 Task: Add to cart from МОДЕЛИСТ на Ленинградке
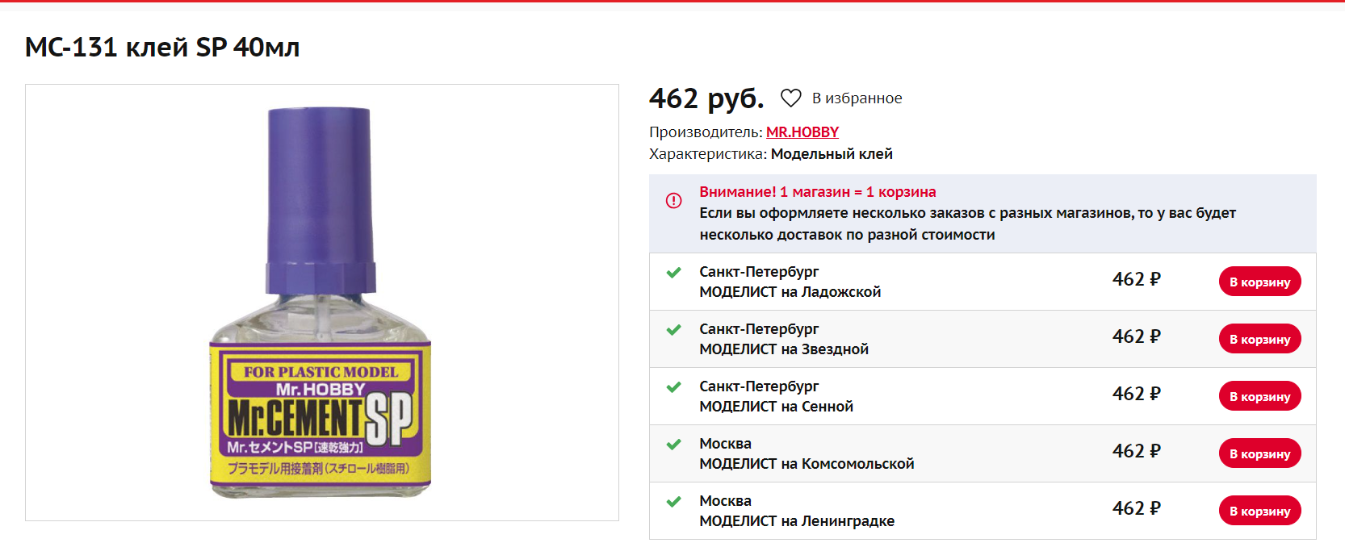point(1259,511)
